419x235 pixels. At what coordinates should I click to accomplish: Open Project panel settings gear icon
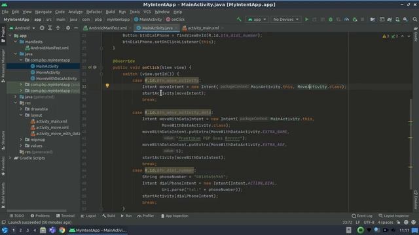(68, 28)
